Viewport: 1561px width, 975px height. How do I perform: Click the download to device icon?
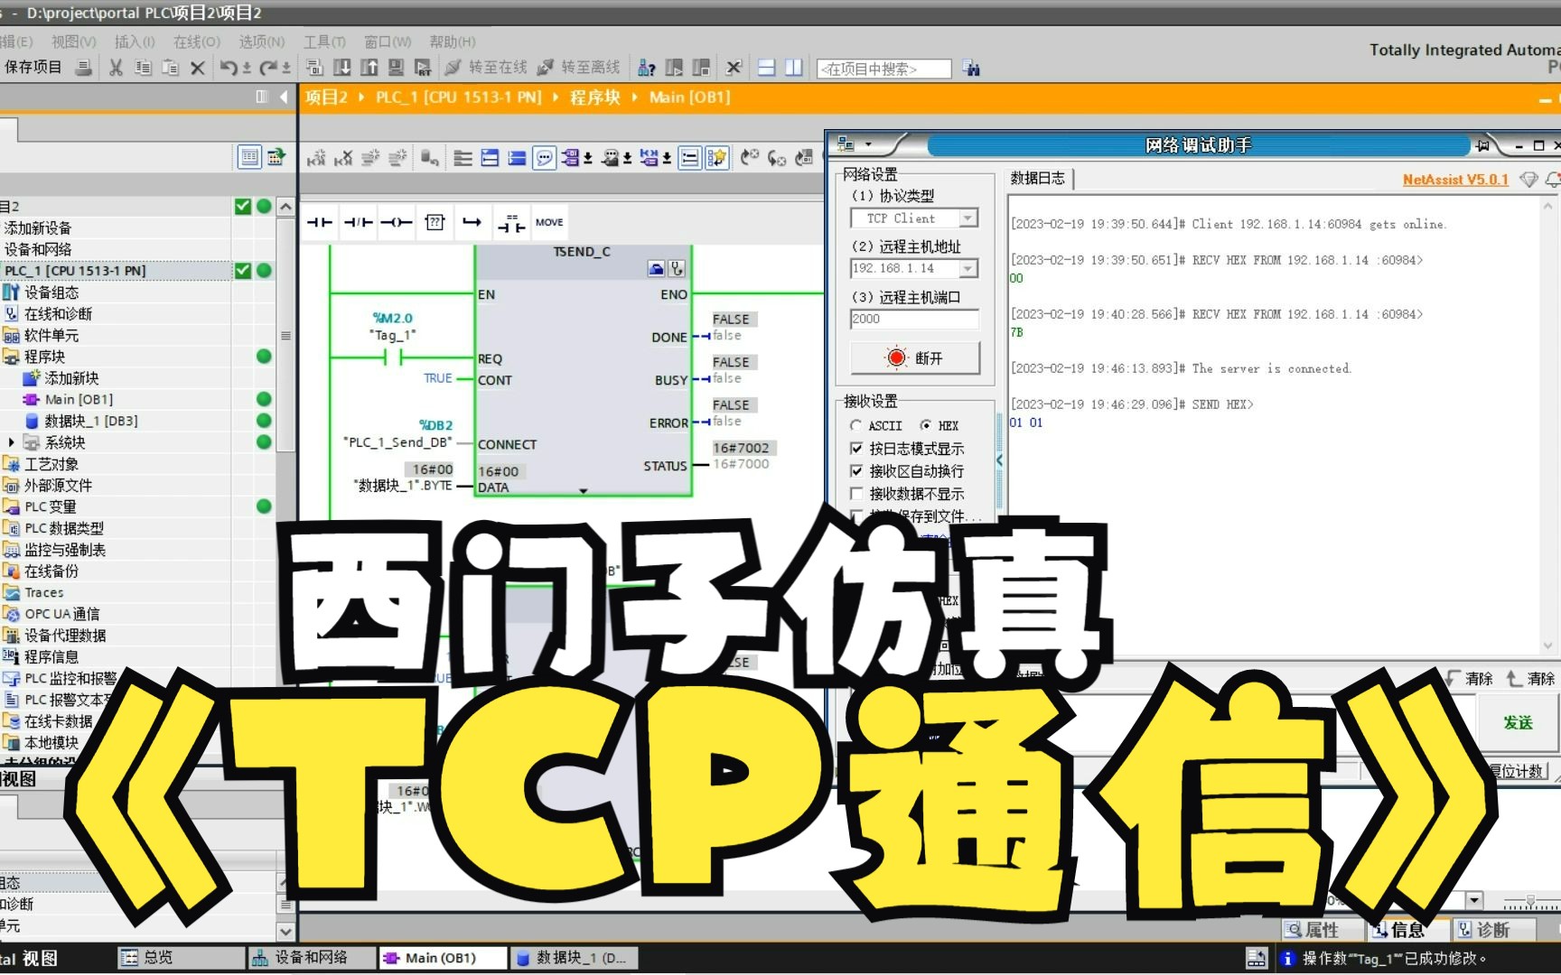point(342,68)
